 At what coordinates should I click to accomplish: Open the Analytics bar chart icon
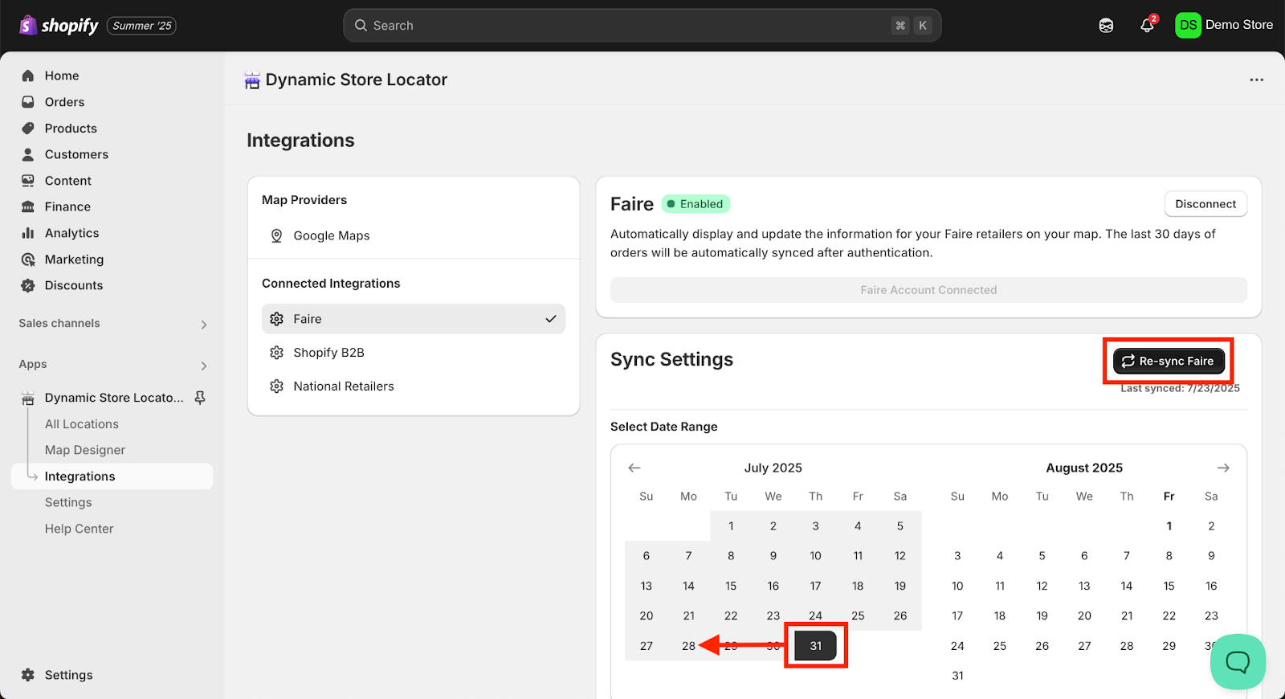(x=28, y=233)
